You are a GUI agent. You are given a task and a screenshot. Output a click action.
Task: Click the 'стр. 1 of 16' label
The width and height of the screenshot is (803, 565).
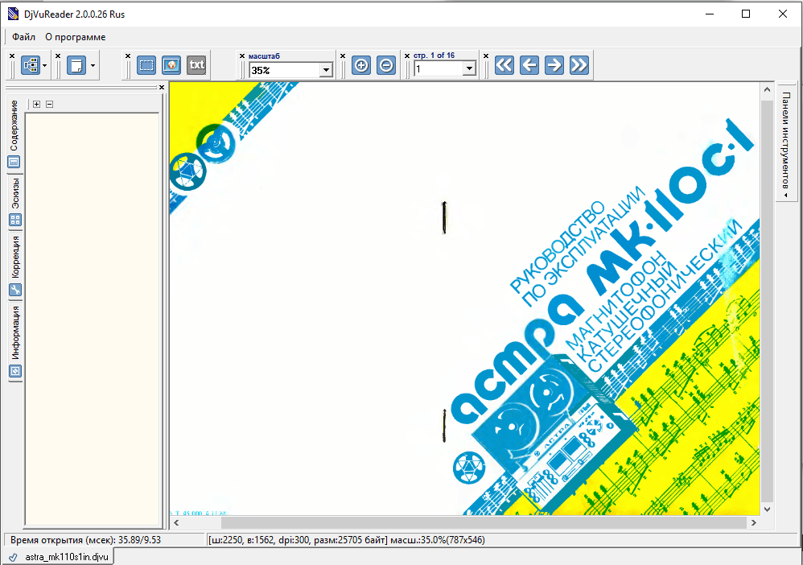pos(434,56)
